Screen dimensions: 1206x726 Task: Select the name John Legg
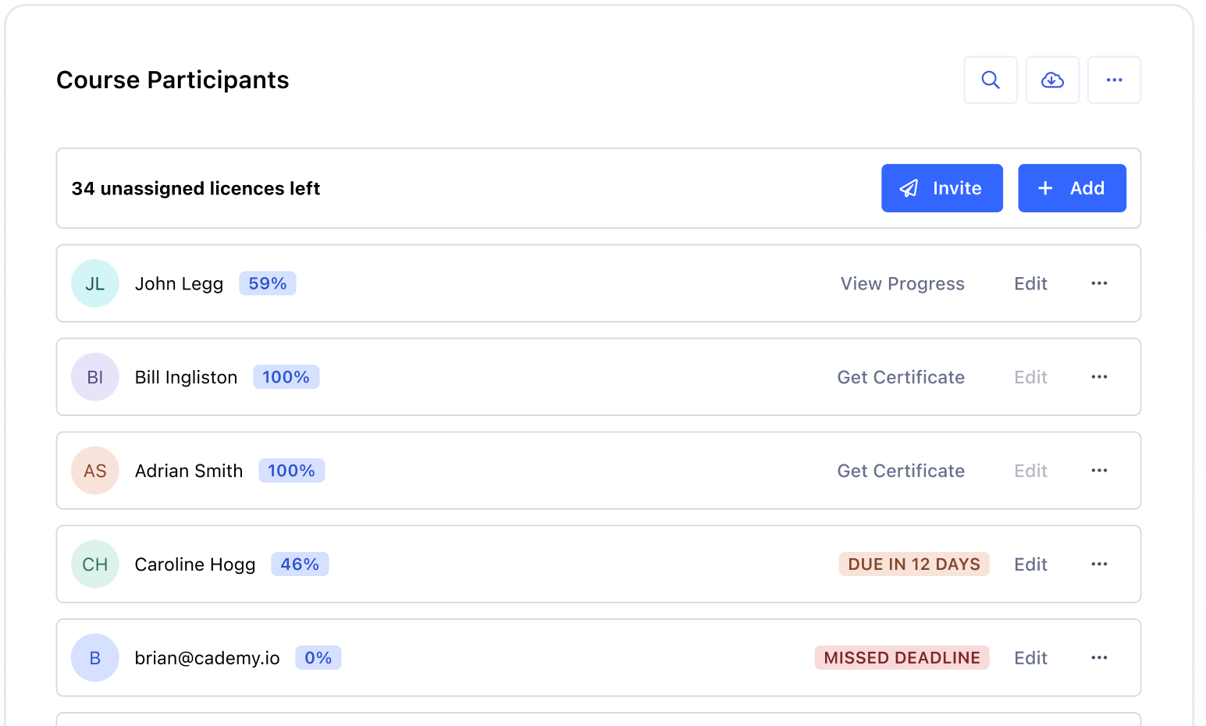click(179, 283)
